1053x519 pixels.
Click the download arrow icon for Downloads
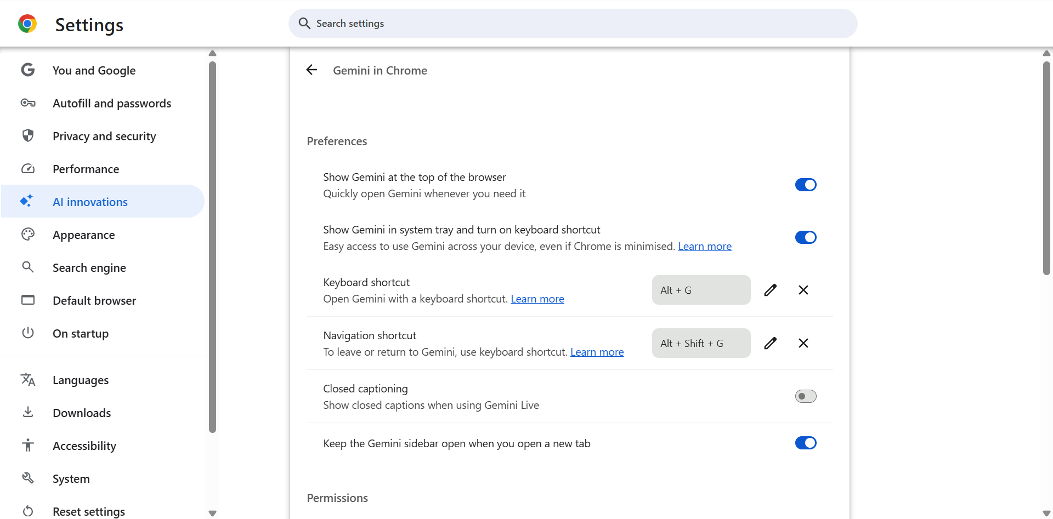[28, 412]
